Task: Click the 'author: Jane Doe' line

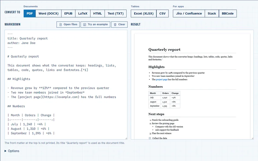Action: click(21, 43)
